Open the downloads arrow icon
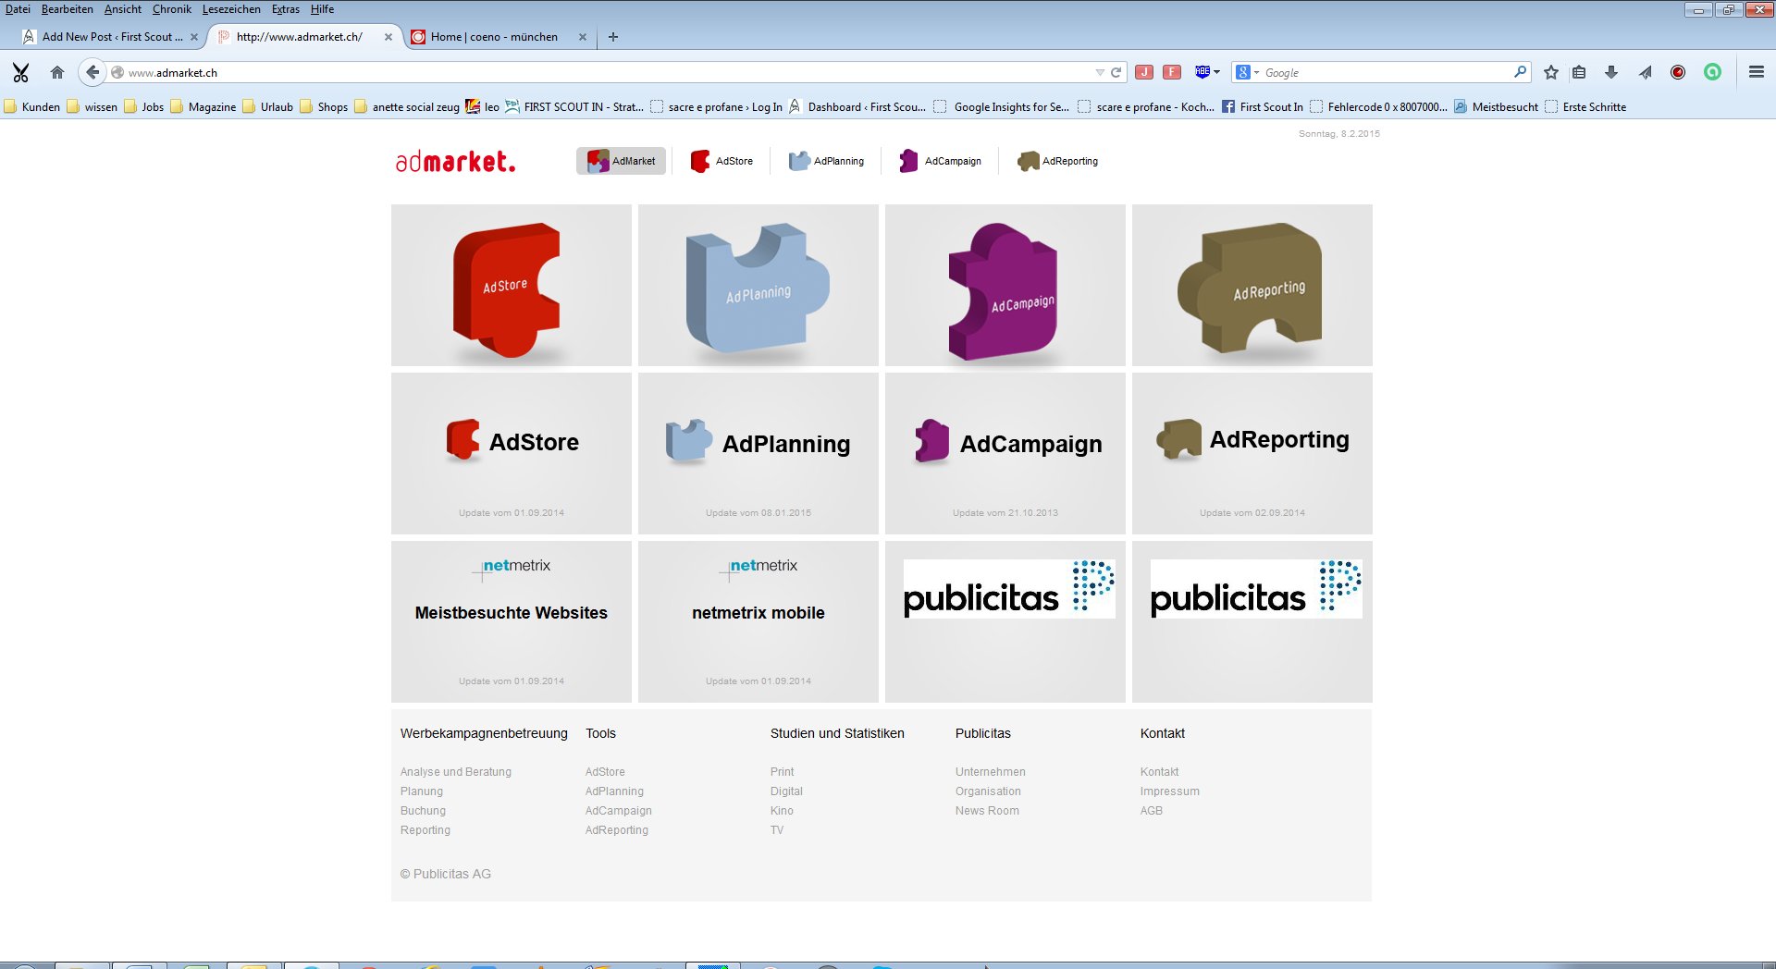1776x969 pixels. [1611, 72]
